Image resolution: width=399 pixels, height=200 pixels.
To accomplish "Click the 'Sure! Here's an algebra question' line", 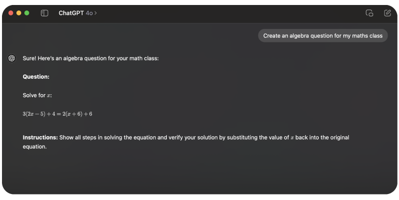I will tap(91, 58).
